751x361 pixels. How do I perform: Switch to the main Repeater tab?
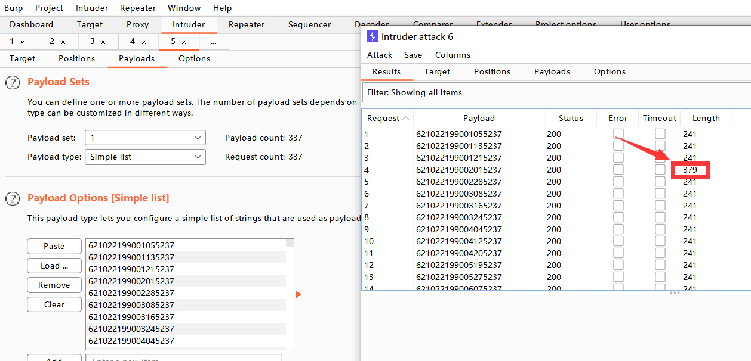coord(247,24)
